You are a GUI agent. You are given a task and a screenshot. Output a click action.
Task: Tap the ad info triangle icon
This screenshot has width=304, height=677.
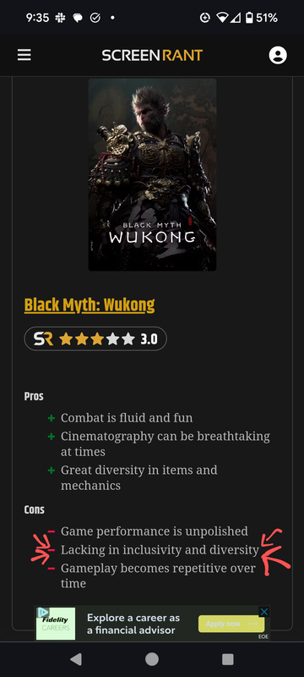pos(42,612)
